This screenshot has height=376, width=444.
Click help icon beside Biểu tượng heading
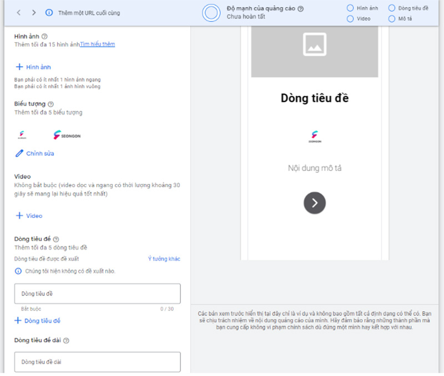(x=51, y=104)
